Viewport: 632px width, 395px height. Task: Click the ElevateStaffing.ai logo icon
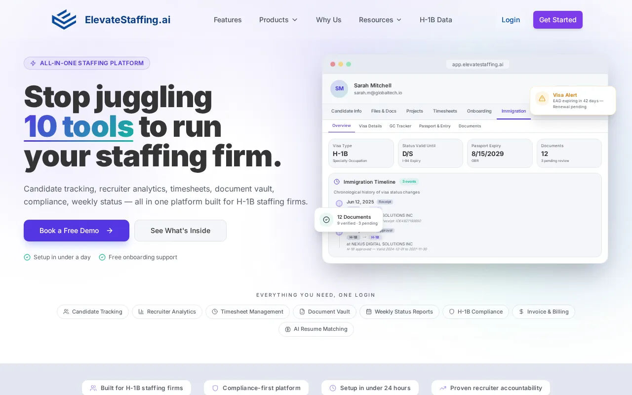tap(64, 20)
